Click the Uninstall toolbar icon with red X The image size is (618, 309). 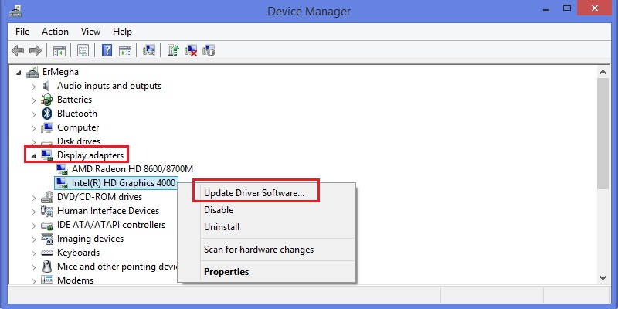point(191,50)
